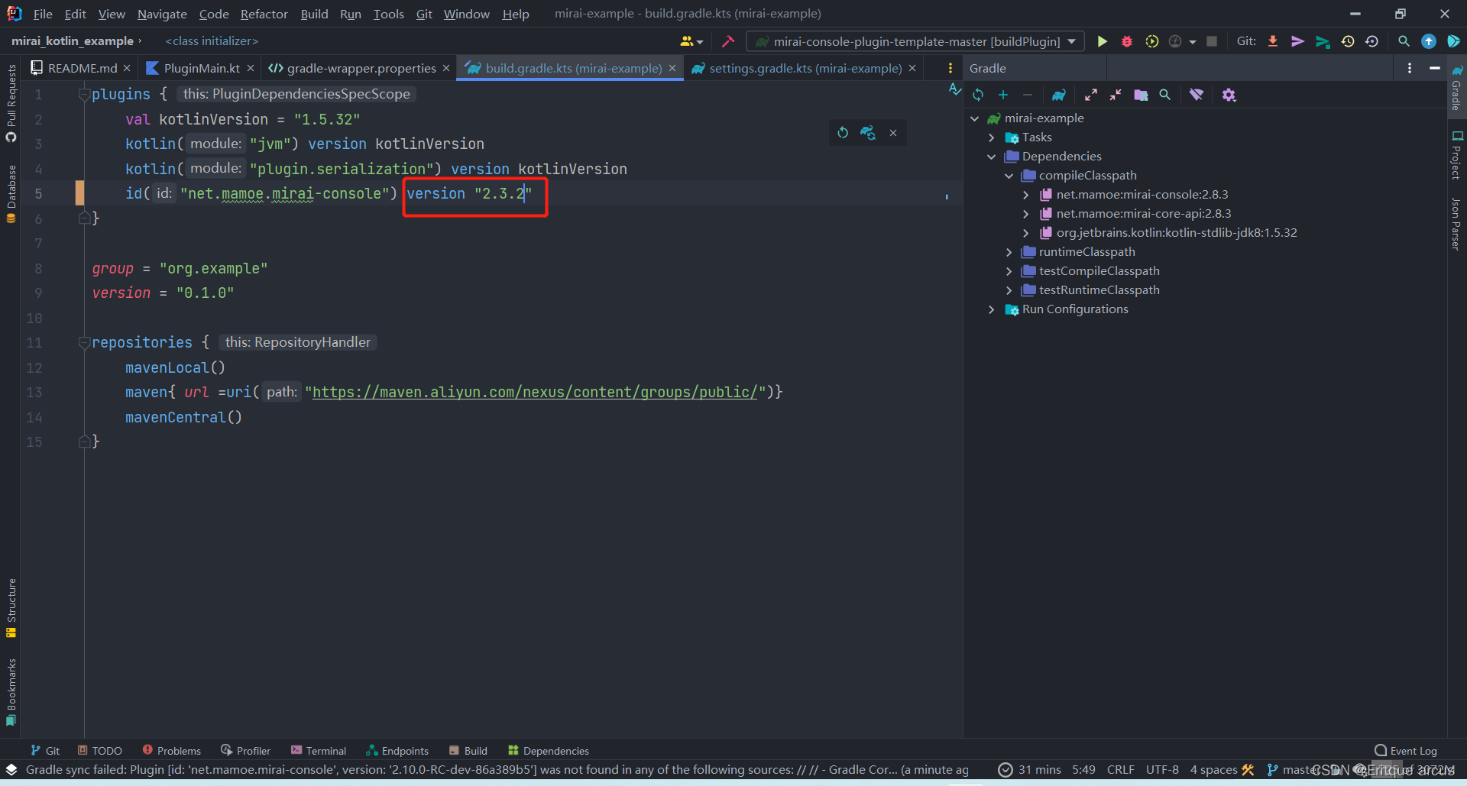The width and height of the screenshot is (1467, 786).
Task: Open the aliyun maven repository URL link
Action: pos(535,392)
